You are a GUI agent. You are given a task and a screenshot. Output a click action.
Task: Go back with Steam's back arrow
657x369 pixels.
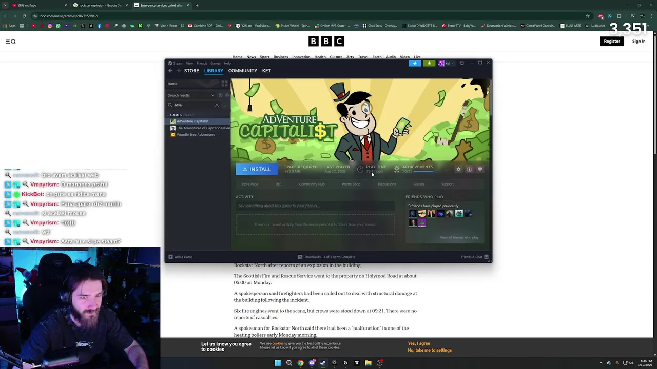170,71
